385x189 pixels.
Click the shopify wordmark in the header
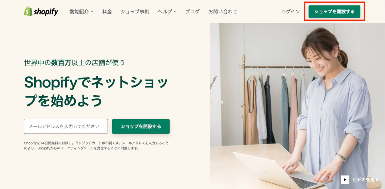[46, 12]
